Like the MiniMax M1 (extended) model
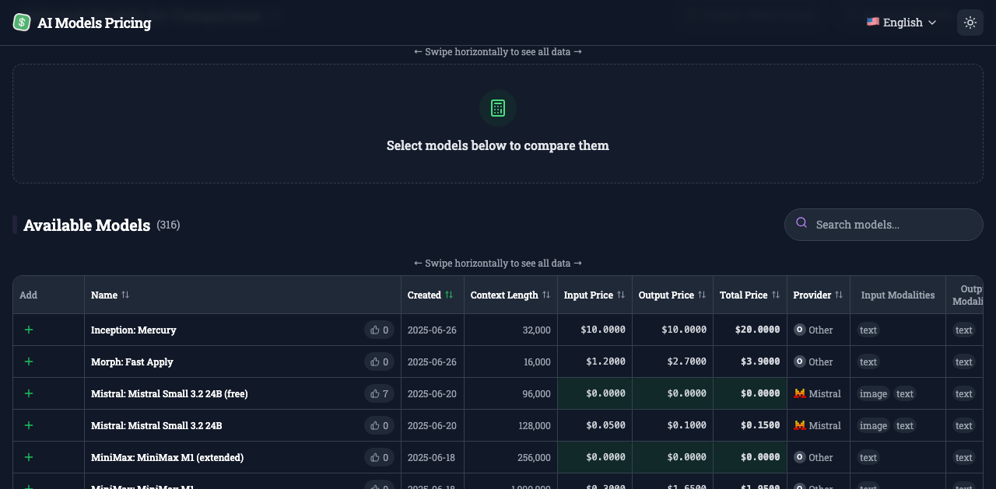 click(379, 457)
